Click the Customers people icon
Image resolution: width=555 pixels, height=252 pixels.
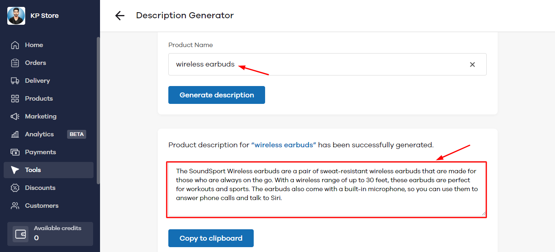pyautogui.click(x=15, y=206)
